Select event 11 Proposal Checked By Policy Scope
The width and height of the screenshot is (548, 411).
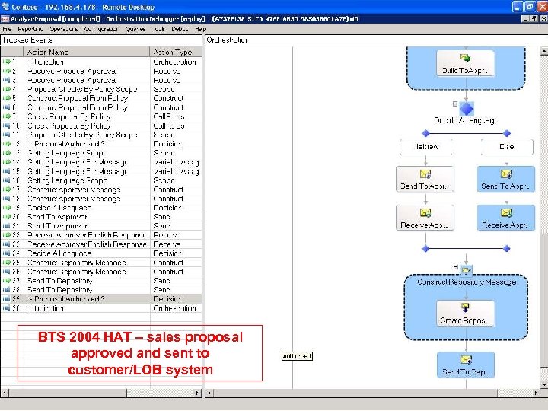tap(101, 135)
